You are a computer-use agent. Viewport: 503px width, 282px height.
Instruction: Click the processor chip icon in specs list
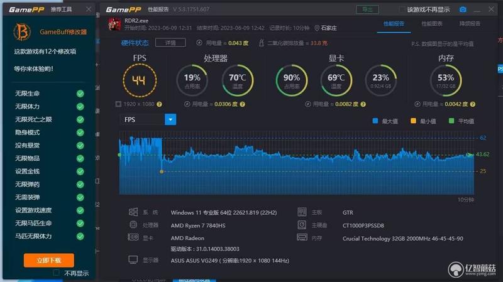click(x=133, y=225)
